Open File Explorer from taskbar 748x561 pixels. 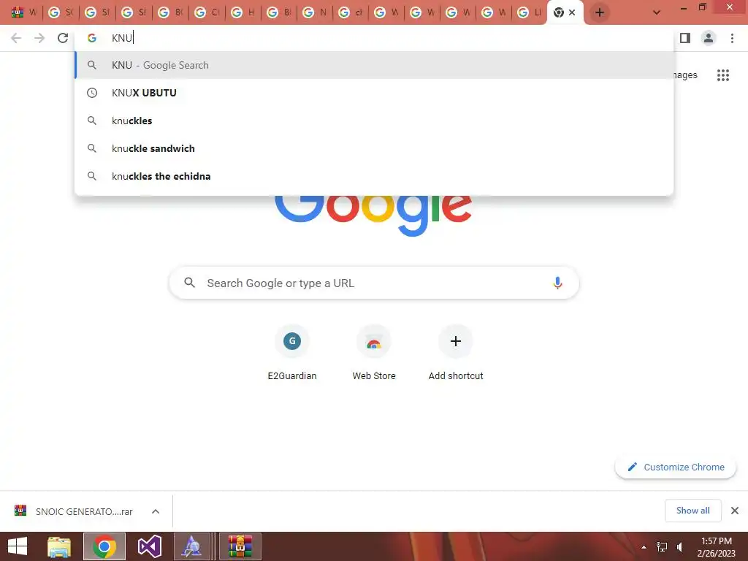[59, 546]
